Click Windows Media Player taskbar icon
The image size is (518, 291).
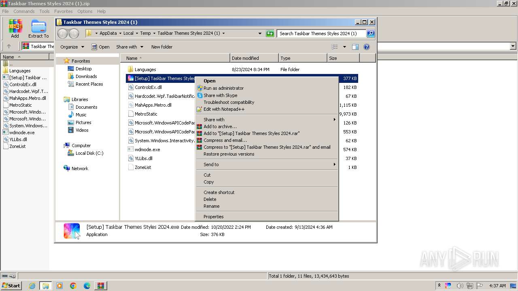(x=59, y=286)
